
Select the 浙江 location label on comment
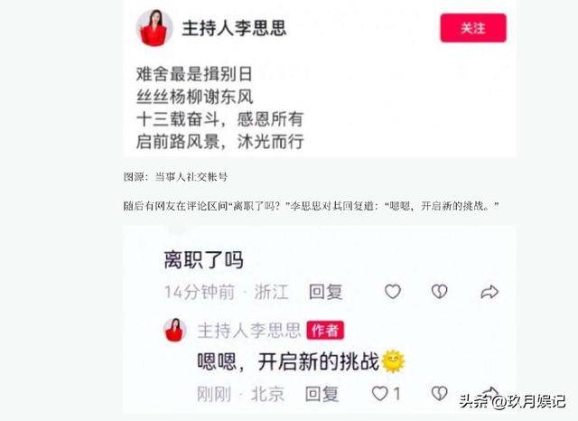point(271,292)
